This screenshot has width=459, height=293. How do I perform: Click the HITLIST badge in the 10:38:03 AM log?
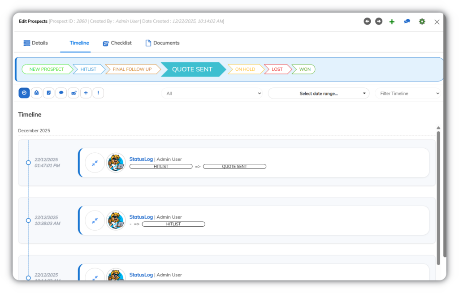coord(173,224)
